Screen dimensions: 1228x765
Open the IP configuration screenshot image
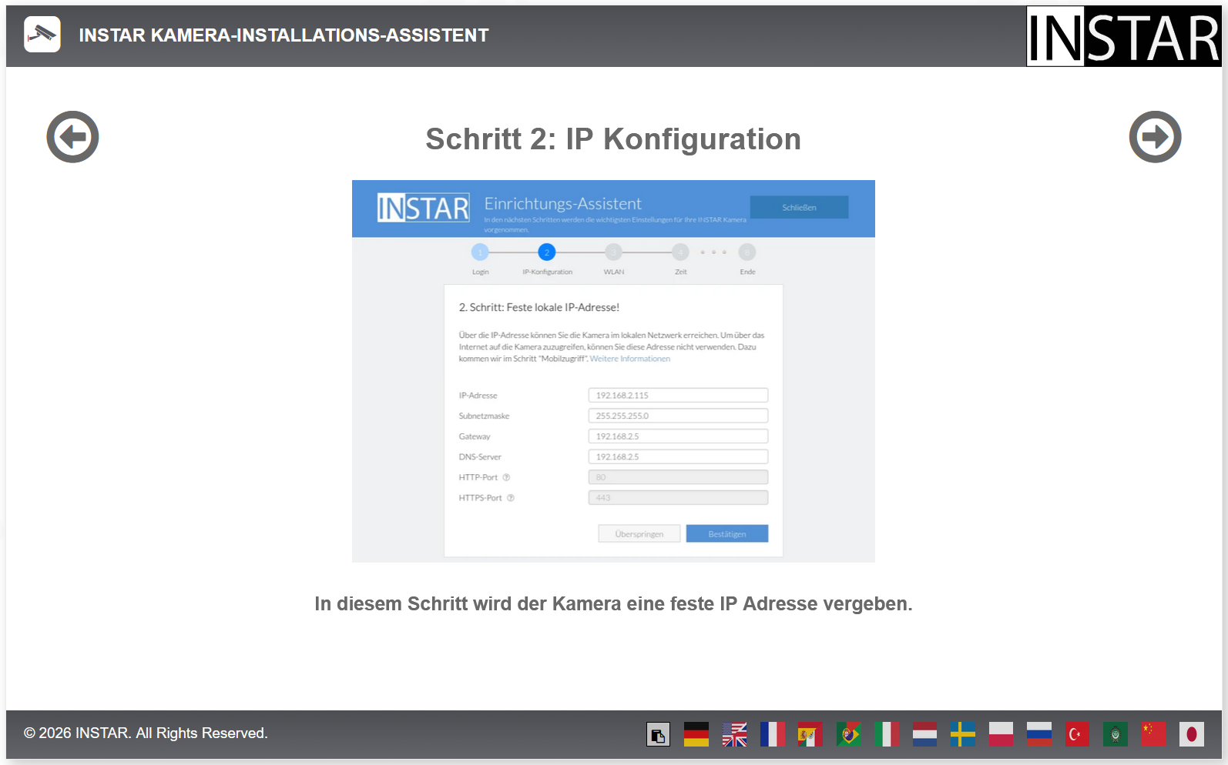point(613,371)
